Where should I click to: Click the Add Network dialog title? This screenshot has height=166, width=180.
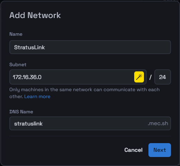coord(35,15)
